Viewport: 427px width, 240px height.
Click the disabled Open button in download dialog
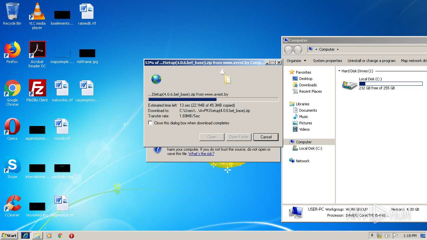(212, 137)
